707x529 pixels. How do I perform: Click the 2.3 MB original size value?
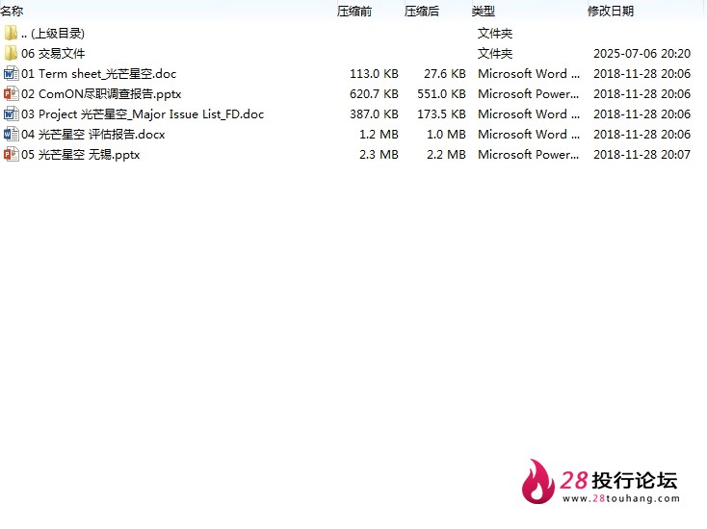379,155
